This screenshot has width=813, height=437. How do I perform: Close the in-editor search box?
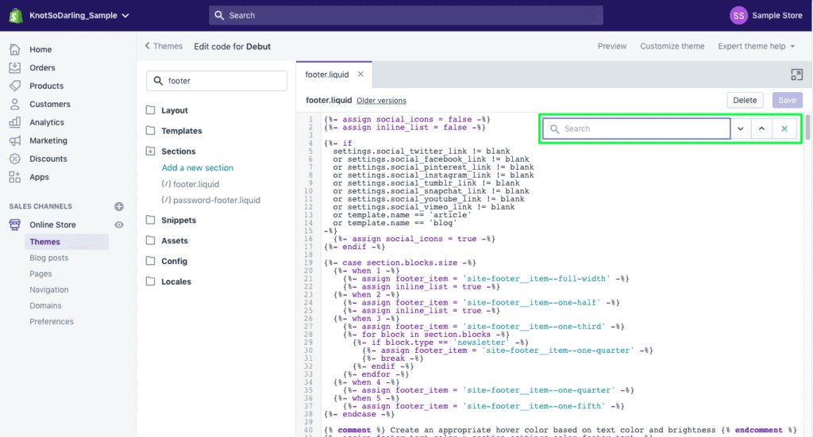click(784, 129)
